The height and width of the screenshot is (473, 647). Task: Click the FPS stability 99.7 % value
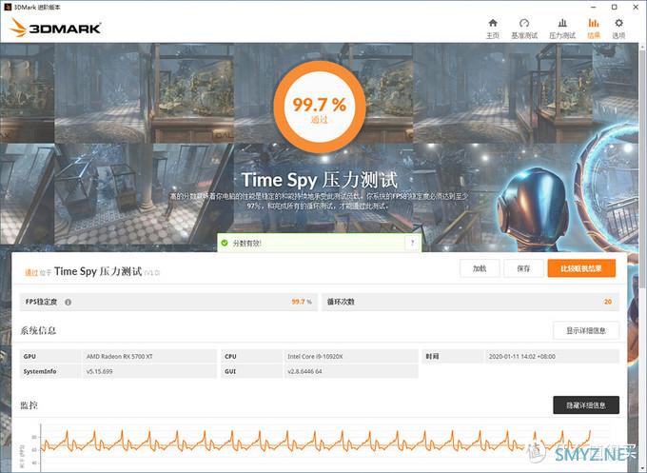pyautogui.click(x=302, y=302)
